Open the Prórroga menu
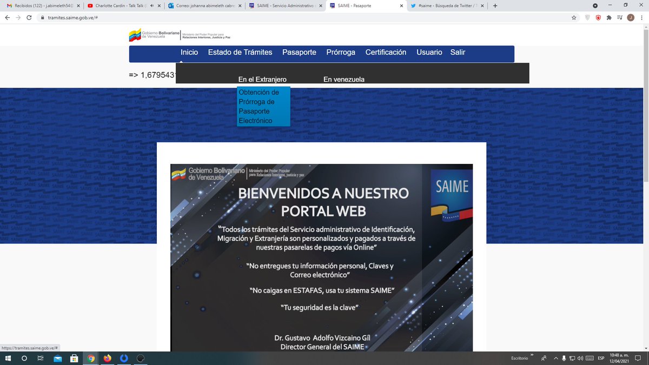649x365 pixels. pyautogui.click(x=341, y=52)
